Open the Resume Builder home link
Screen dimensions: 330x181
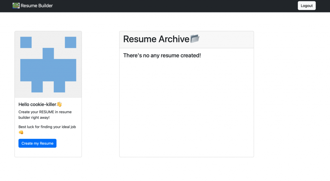(36, 5)
